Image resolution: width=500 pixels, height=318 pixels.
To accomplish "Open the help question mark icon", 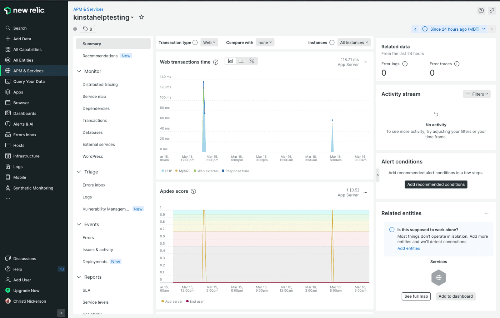I will point(481,10).
